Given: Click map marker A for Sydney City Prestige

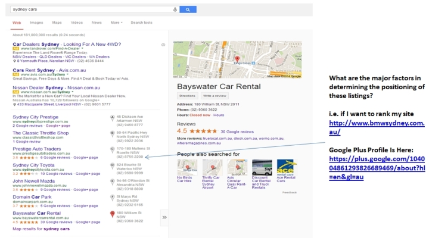Looking at the screenshot, I should (112, 118).
